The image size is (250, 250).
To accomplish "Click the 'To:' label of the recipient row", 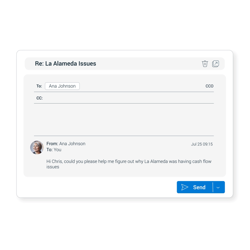I will coord(39,86).
